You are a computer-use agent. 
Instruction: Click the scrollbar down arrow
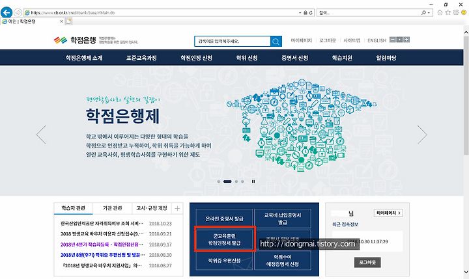tap(466, 272)
